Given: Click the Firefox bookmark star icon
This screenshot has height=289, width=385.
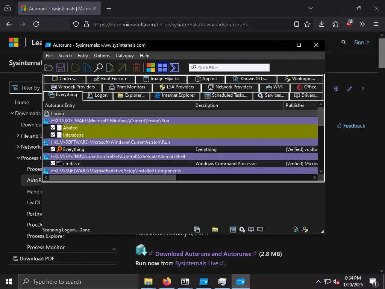Looking at the screenshot, I should [x=307, y=24].
